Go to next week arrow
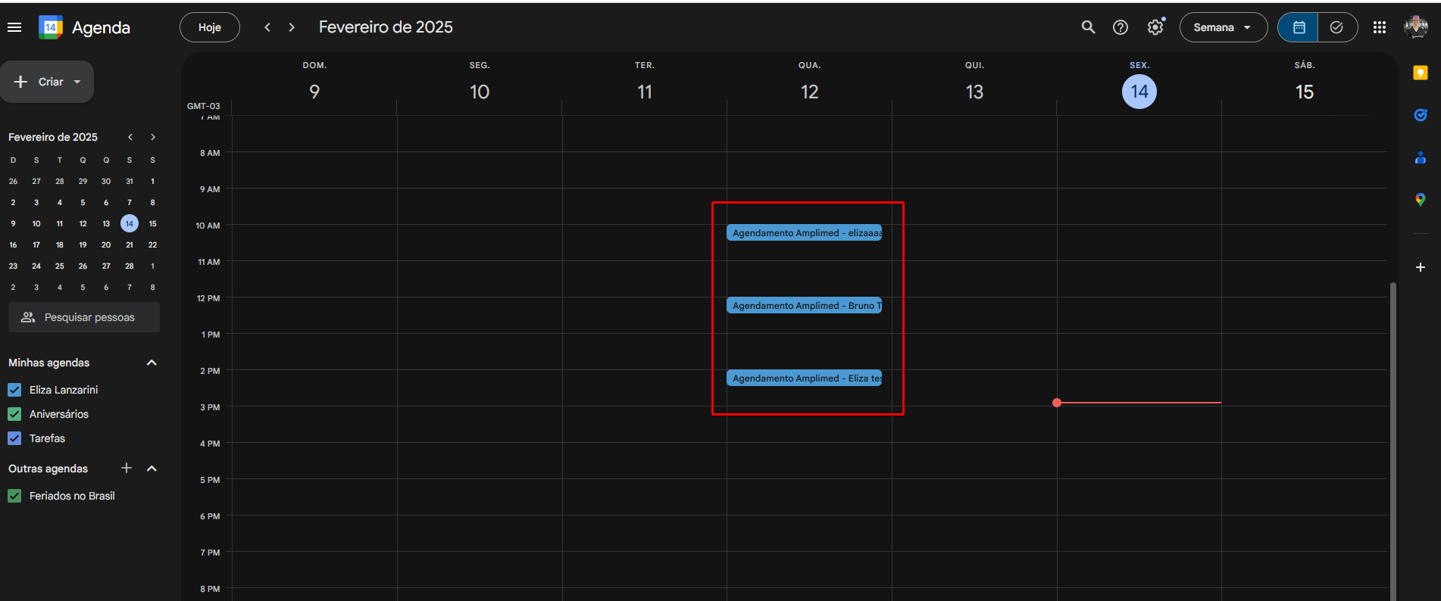This screenshot has height=601, width=1441. pos(292,27)
